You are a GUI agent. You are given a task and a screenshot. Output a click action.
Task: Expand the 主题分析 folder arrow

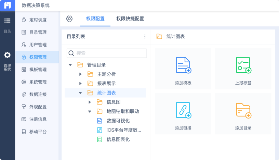(x=80, y=74)
